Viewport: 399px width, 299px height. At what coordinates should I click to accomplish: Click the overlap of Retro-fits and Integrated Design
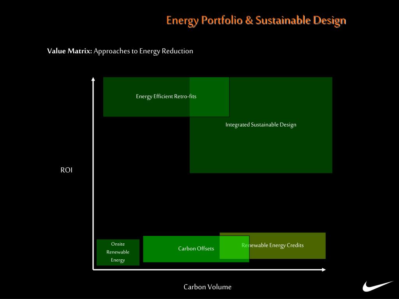209,97
